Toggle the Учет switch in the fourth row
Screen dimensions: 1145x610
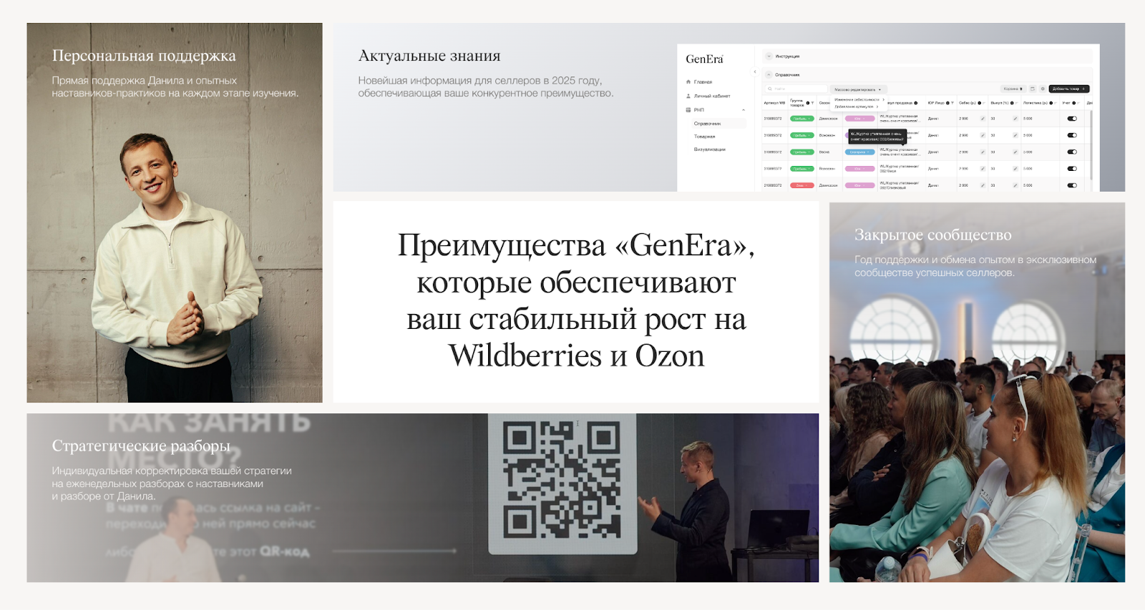tap(1072, 169)
